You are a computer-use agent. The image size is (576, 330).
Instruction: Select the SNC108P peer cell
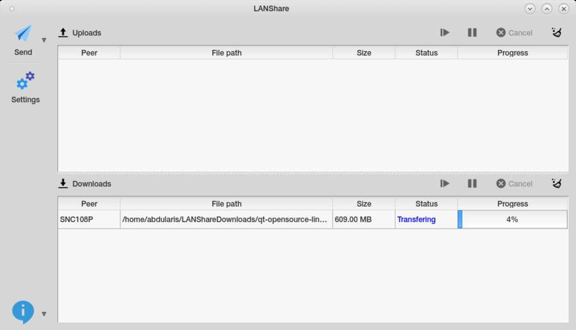point(89,219)
